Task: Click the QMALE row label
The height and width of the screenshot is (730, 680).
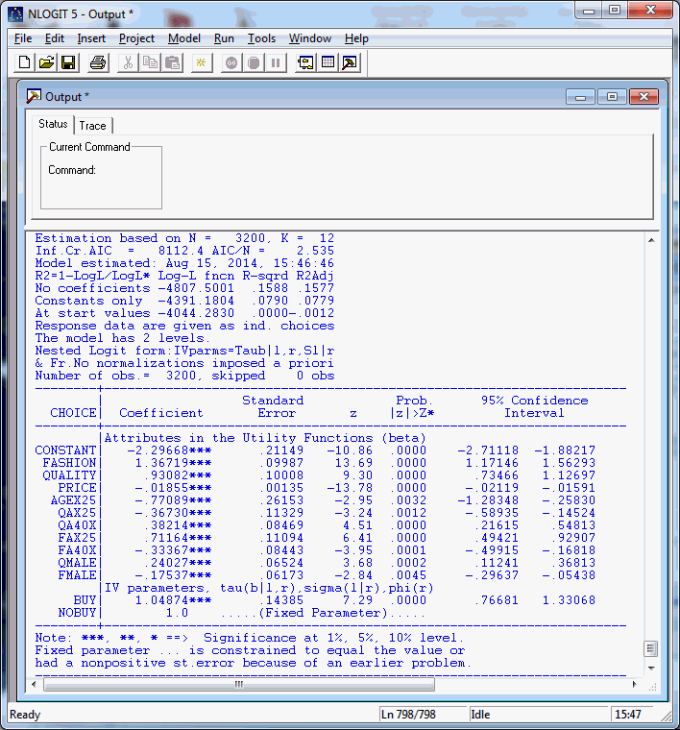Action: (x=77, y=563)
